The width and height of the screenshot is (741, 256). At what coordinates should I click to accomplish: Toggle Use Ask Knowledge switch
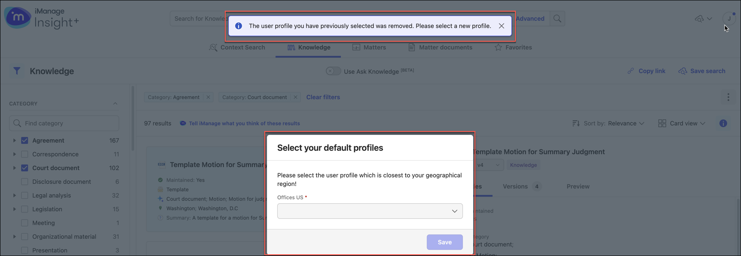(333, 71)
